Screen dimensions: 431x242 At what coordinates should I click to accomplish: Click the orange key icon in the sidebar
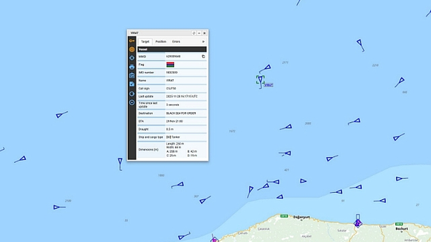pos(132,41)
